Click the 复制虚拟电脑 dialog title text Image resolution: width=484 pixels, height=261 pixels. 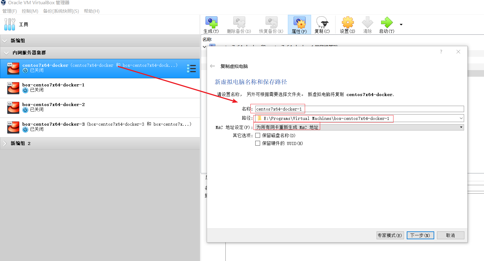tap(234, 66)
